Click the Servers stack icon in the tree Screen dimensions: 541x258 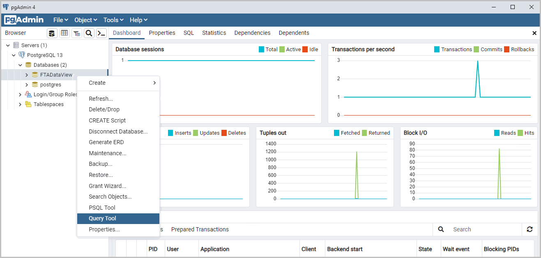[x=16, y=45]
